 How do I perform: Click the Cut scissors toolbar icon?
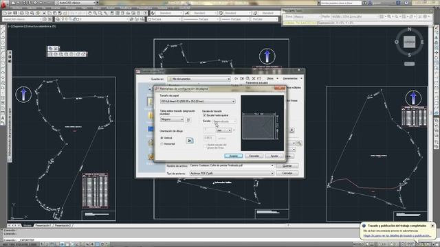44,13
